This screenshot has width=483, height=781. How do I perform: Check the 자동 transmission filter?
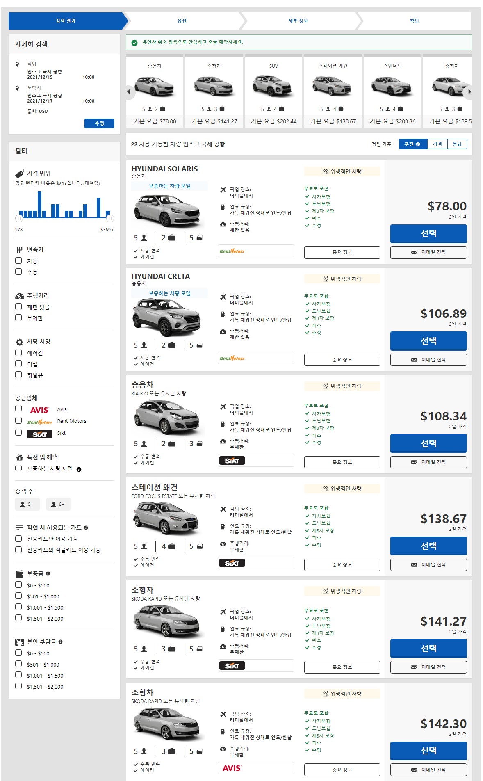click(x=18, y=260)
